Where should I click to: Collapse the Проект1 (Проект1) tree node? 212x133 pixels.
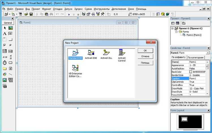172,28
